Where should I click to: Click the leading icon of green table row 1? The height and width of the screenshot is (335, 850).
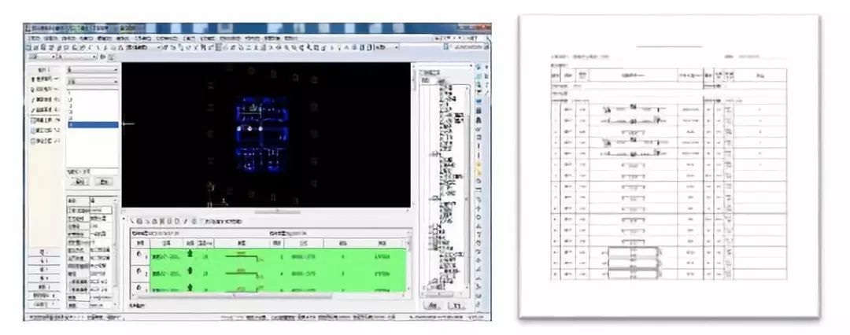click(139, 253)
